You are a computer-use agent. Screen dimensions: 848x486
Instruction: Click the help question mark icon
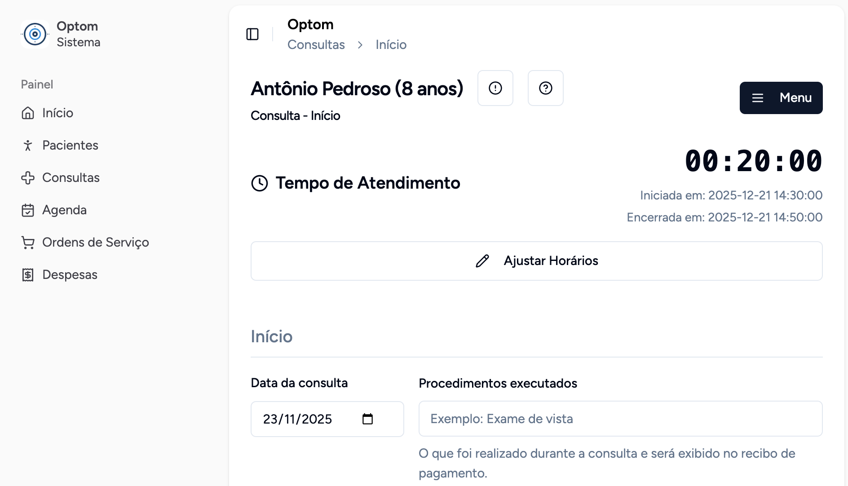click(545, 88)
